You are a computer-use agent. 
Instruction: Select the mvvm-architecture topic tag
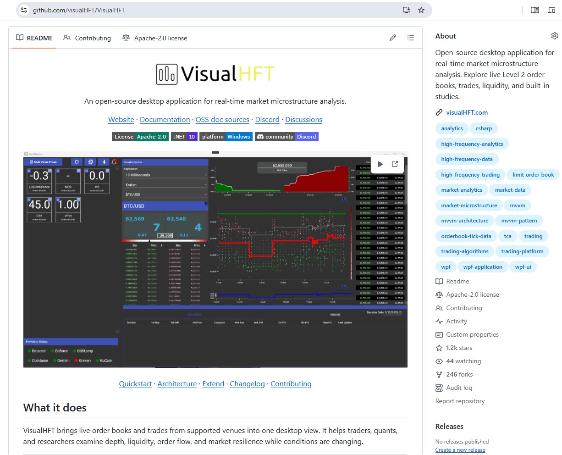[x=465, y=221]
